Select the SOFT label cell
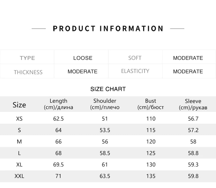Image resolution: width=216 pixels, height=188 pixels. (135, 58)
